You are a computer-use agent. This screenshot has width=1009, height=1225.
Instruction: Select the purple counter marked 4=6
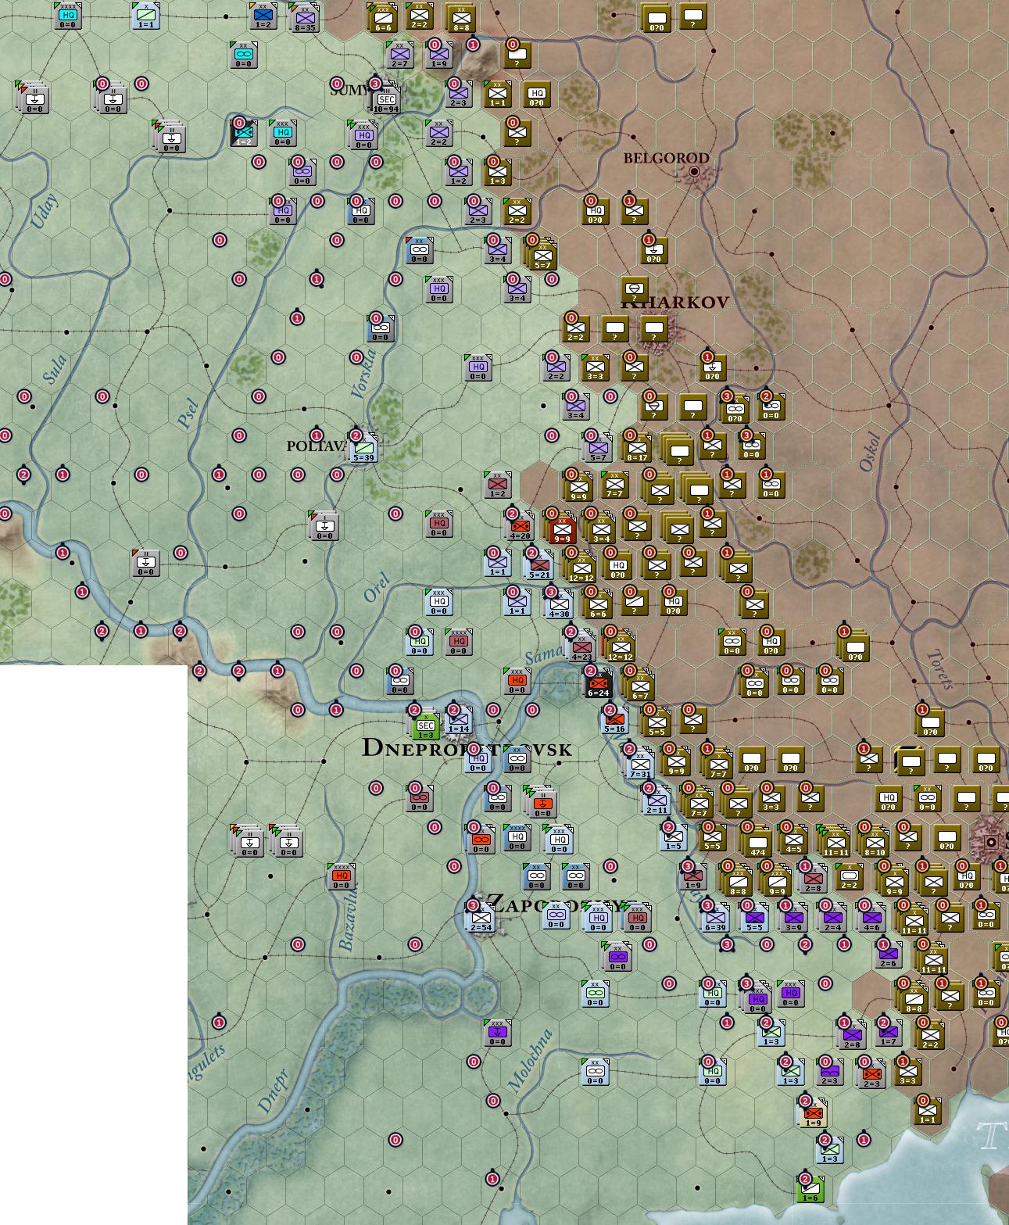(x=871, y=919)
